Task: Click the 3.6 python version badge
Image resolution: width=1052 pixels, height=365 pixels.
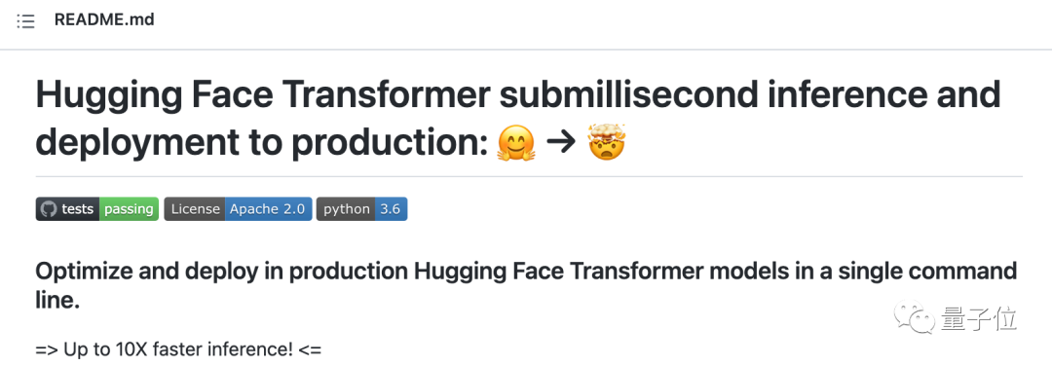Action: [392, 208]
